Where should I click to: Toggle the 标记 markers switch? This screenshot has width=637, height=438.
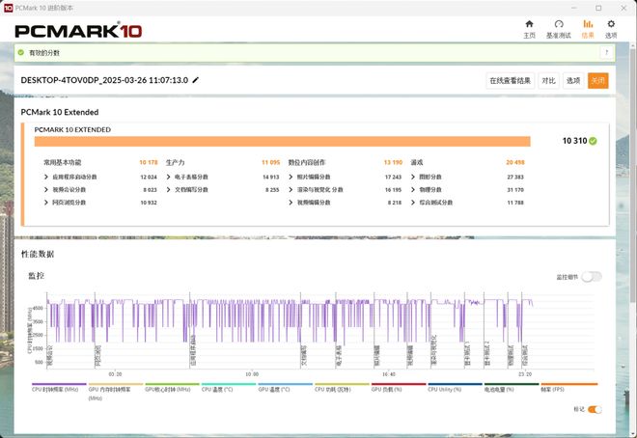tap(595, 409)
